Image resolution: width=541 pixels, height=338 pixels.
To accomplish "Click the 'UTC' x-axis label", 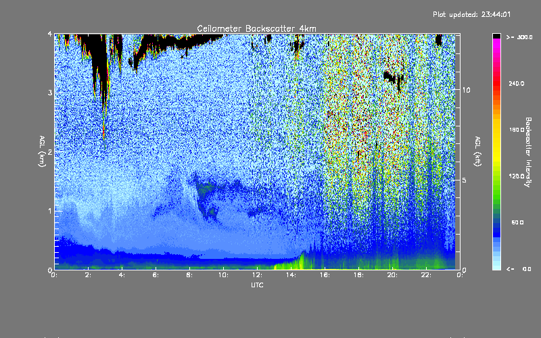I will 257,285.
